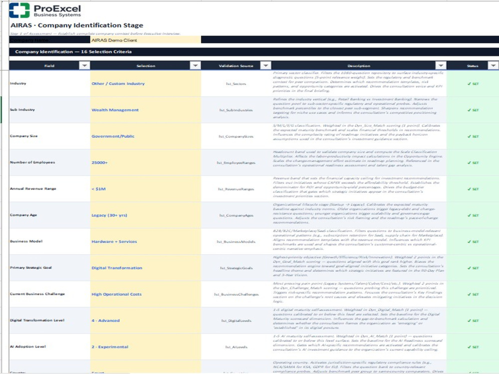This screenshot has width=499, height=374.
Task: Click the Sub Industry field label
Action: click(22, 110)
